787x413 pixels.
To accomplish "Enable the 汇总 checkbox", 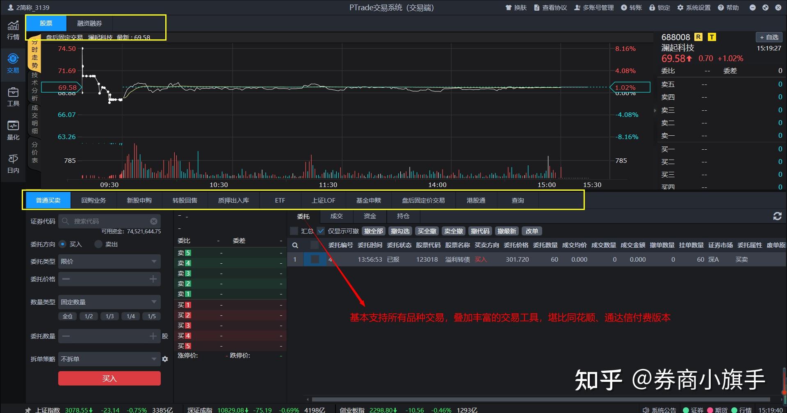I will [x=294, y=231].
